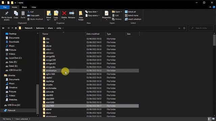Open the Easy access dropdown
Screen dimensions: 216x121
(92, 15)
